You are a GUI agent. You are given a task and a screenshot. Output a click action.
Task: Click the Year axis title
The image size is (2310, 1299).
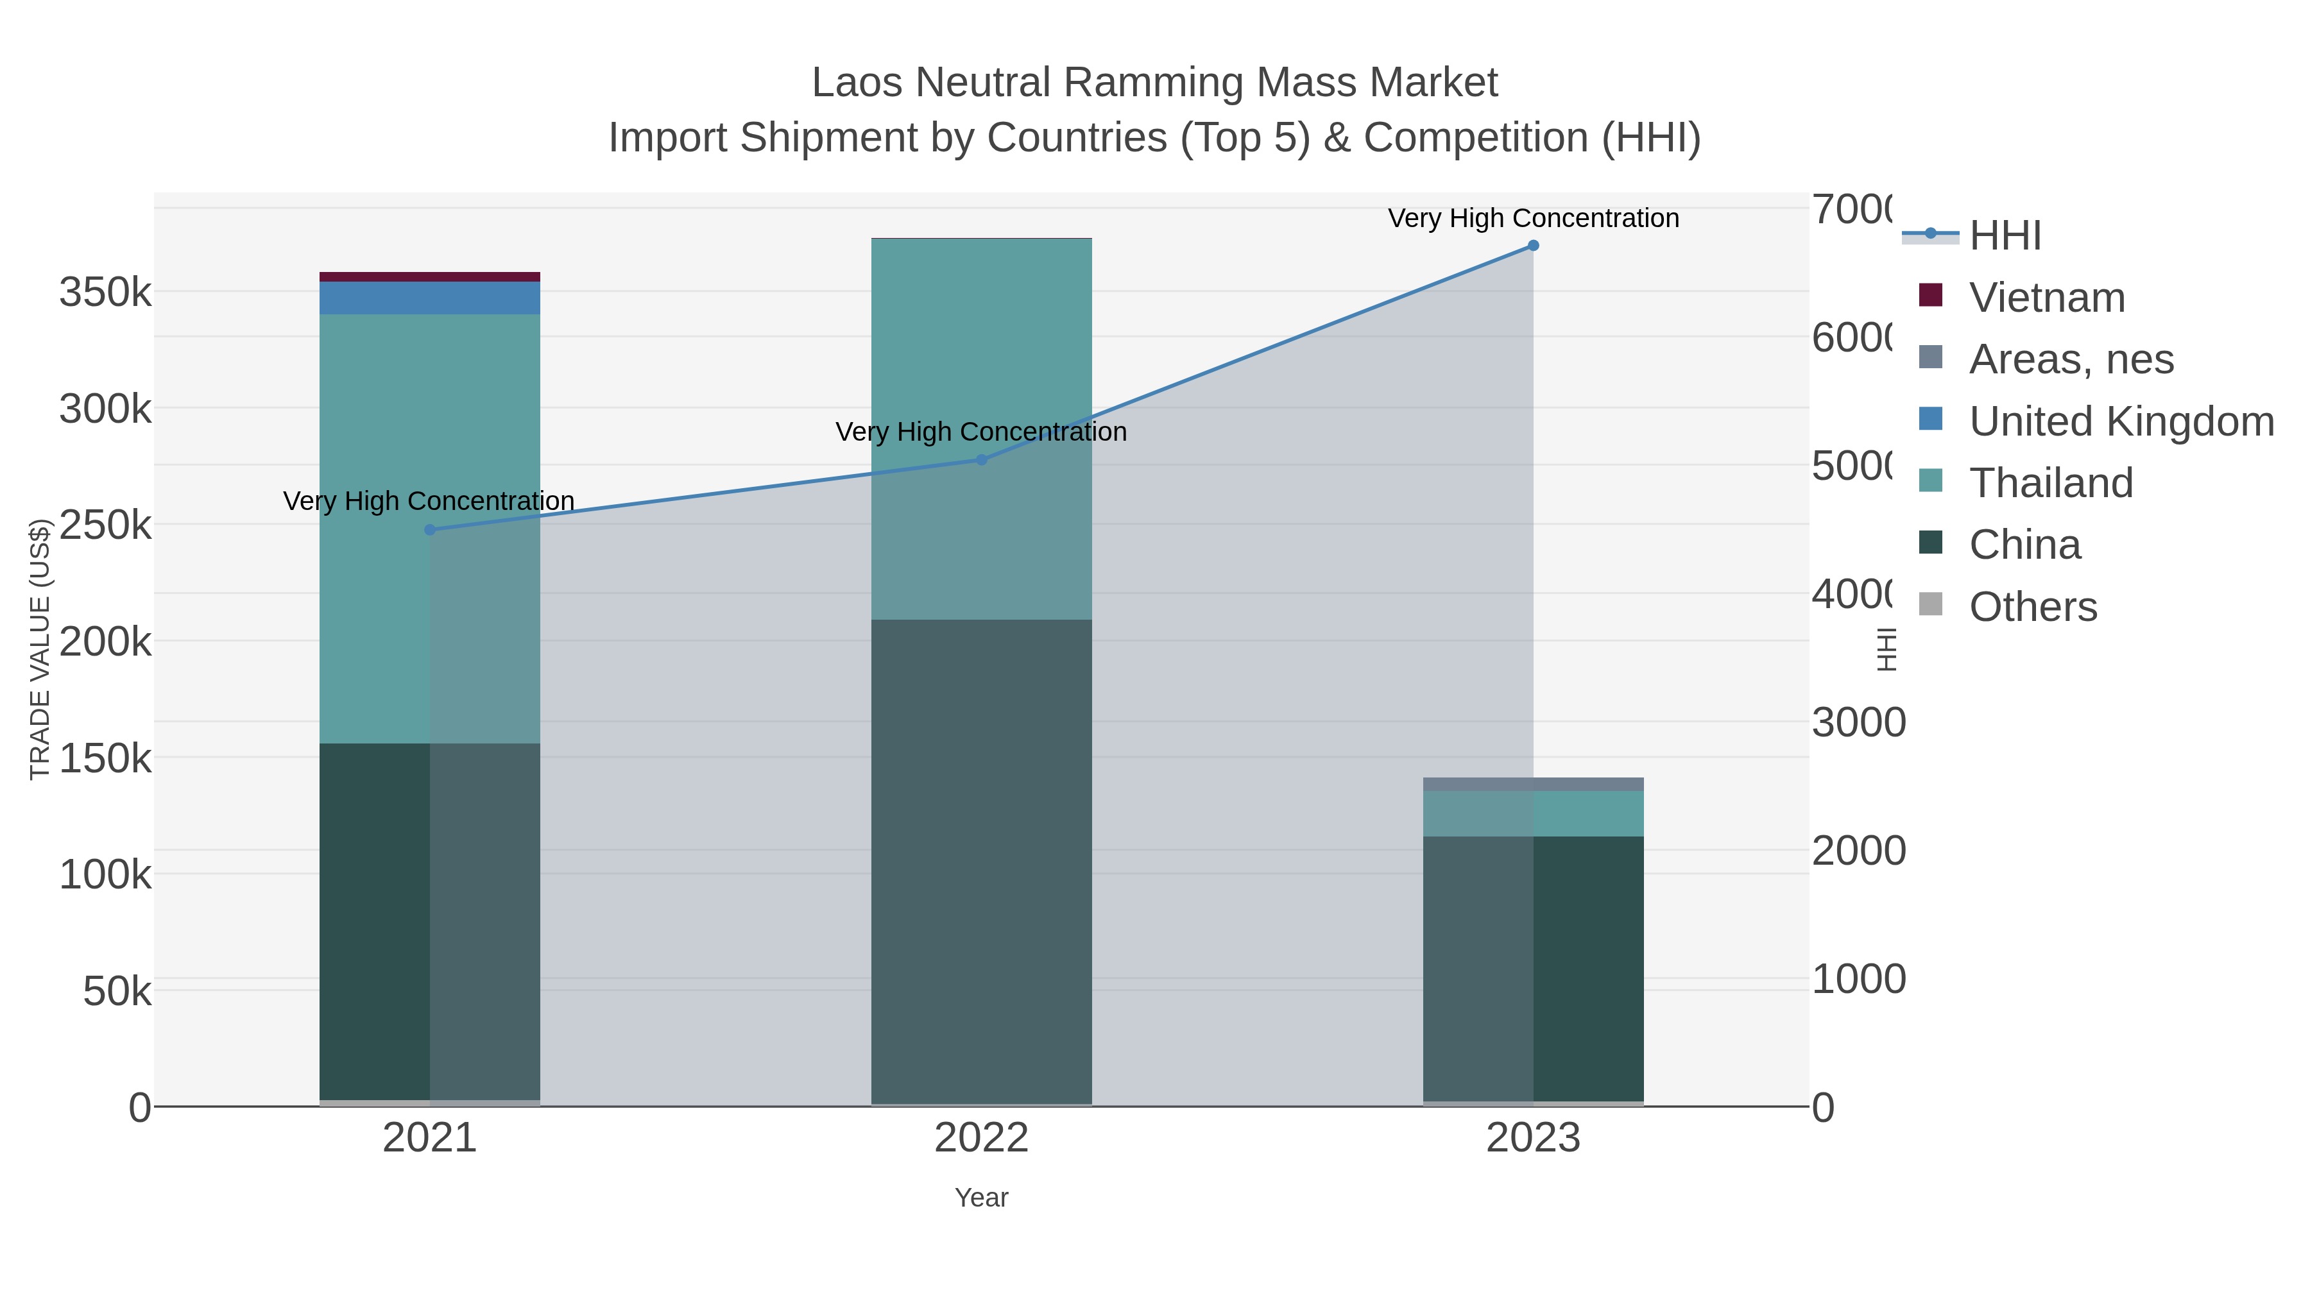pos(981,1198)
